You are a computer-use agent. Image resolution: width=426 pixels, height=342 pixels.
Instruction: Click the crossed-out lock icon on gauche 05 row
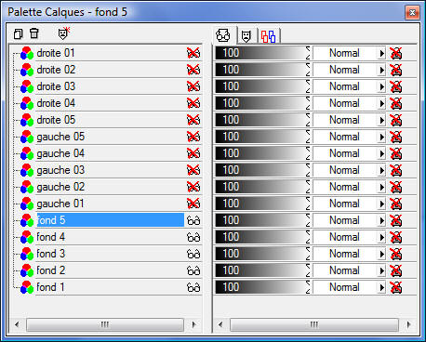[395, 137]
